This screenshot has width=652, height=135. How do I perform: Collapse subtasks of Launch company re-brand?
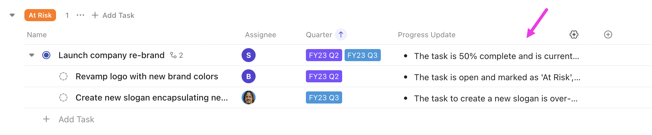tap(32, 55)
